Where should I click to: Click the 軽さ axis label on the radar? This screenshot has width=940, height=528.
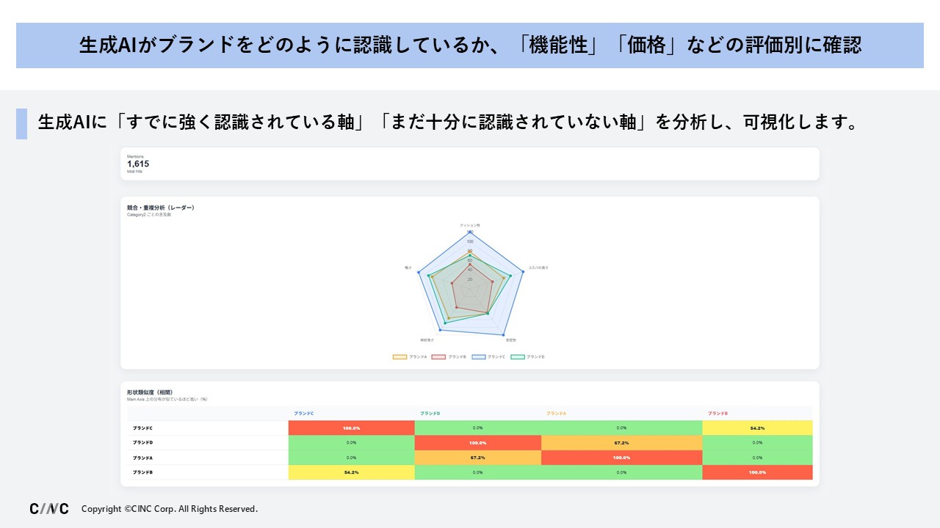[x=408, y=268]
